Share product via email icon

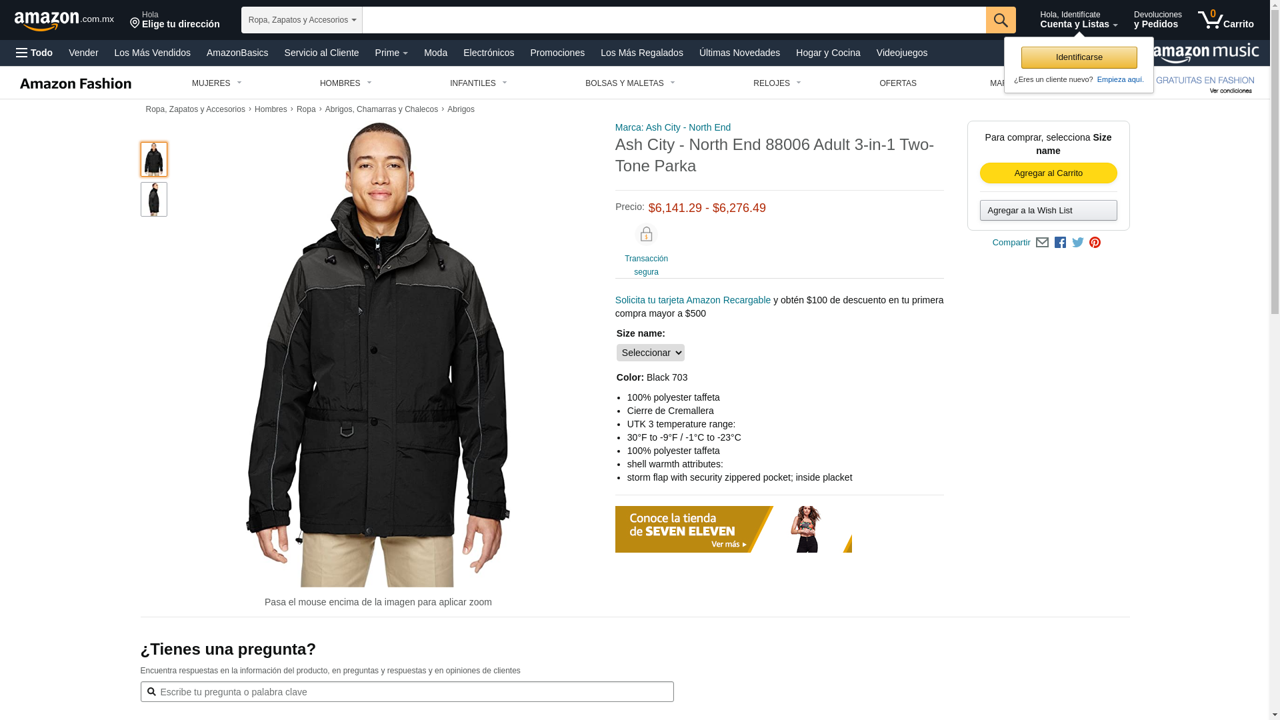[1042, 243]
